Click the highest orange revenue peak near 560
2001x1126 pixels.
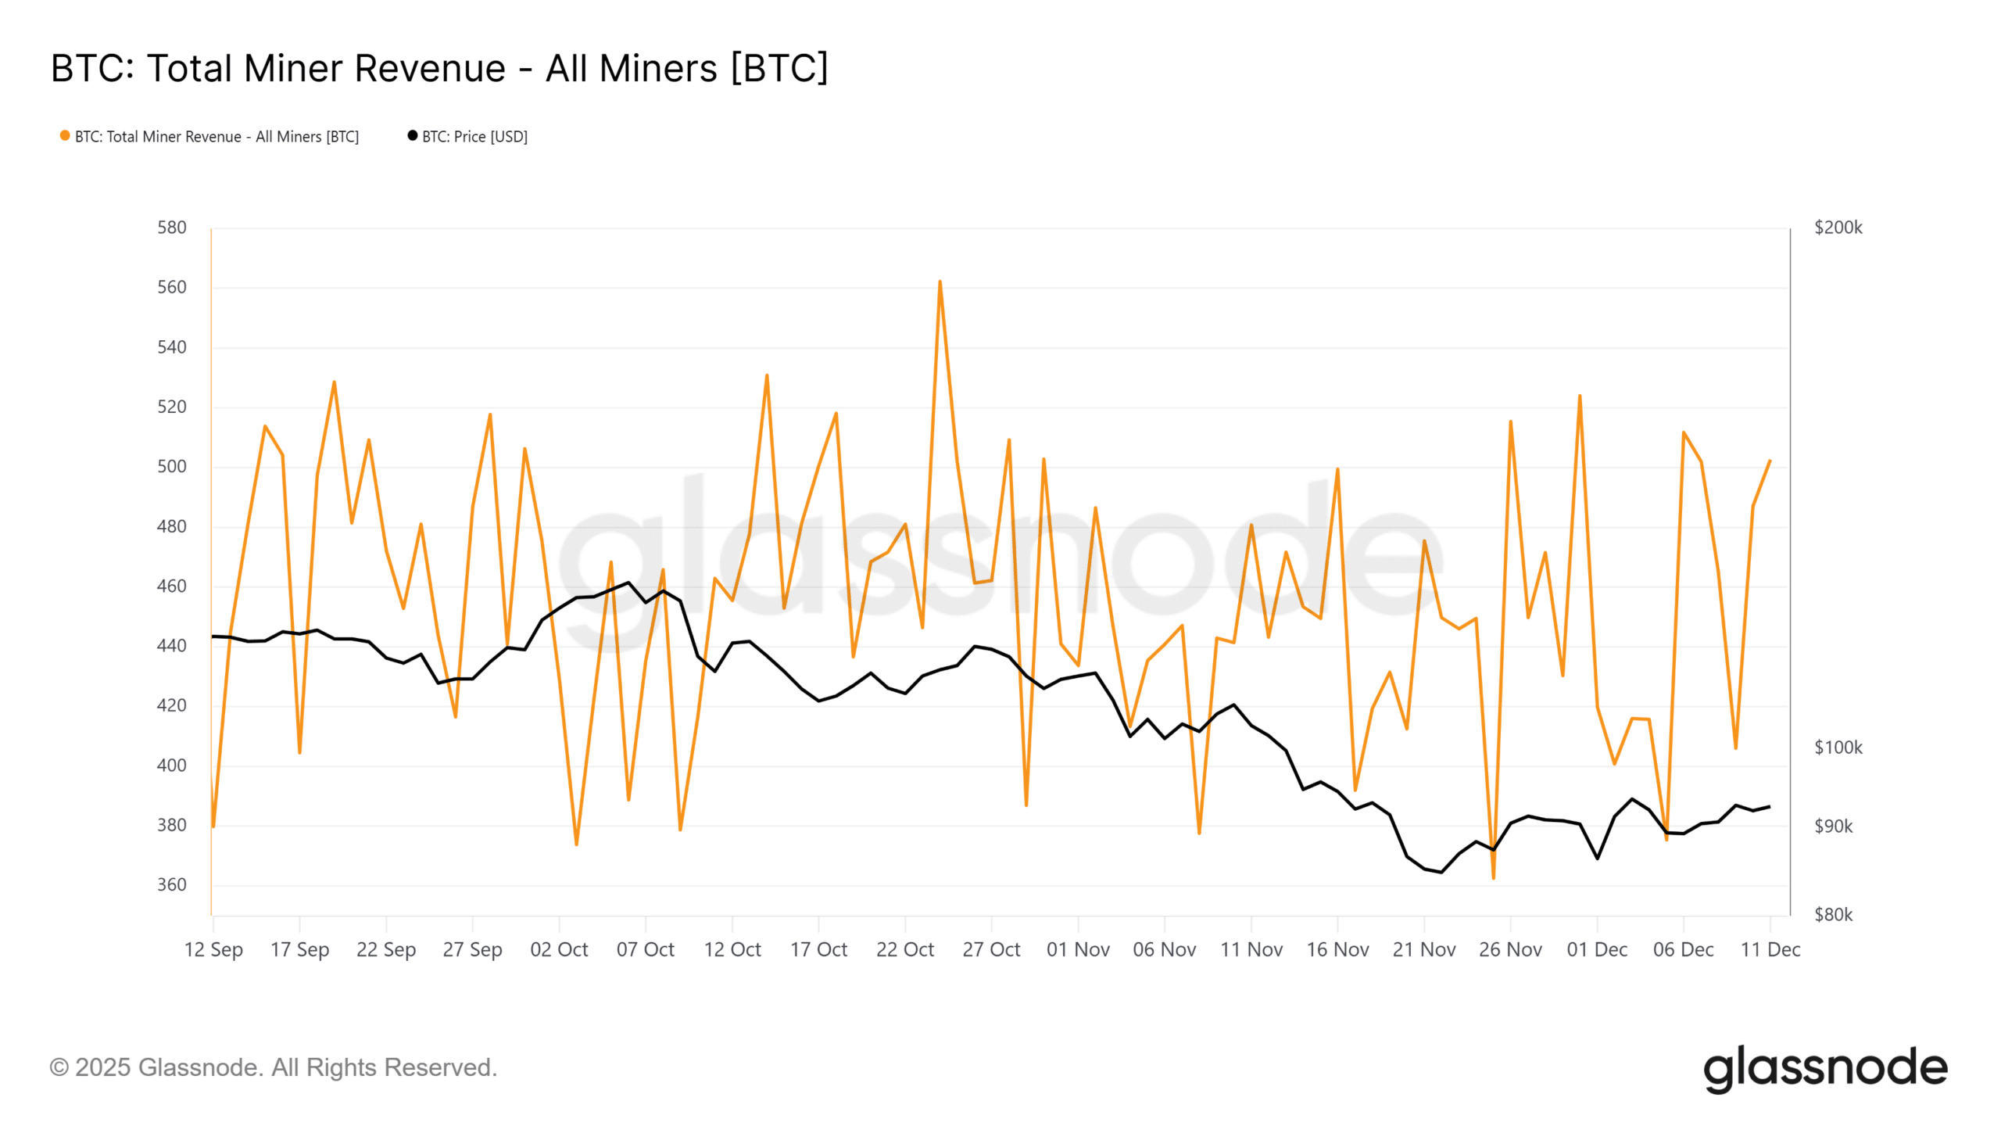pos(940,281)
